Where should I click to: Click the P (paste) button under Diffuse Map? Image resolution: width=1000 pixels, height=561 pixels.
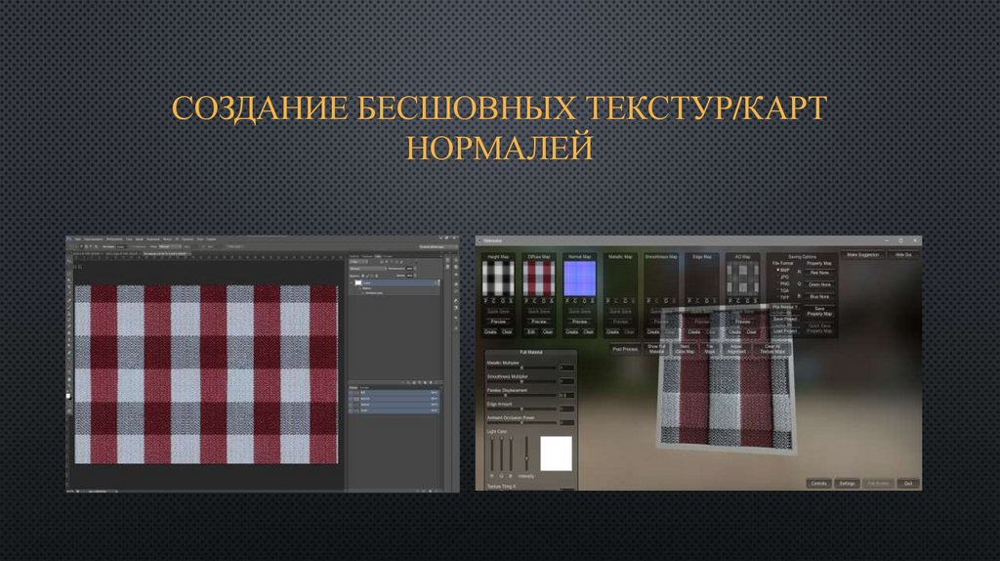[x=526, y=301]
